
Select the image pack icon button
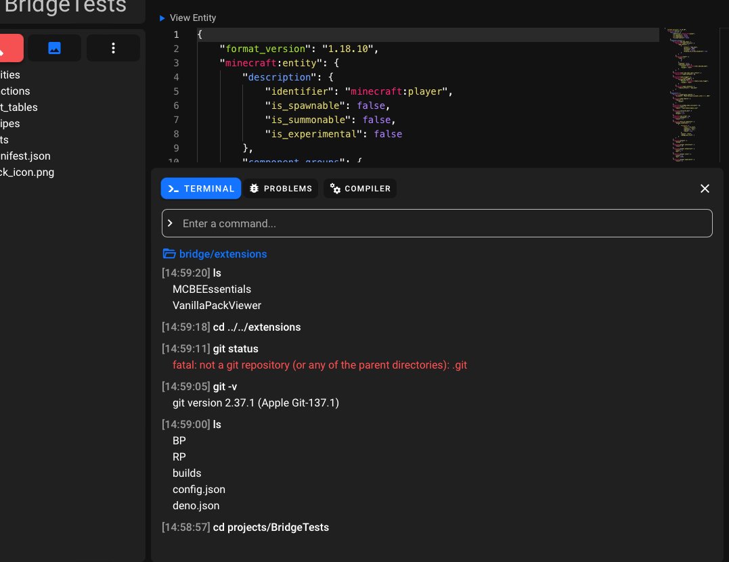[x=54, y=48]
